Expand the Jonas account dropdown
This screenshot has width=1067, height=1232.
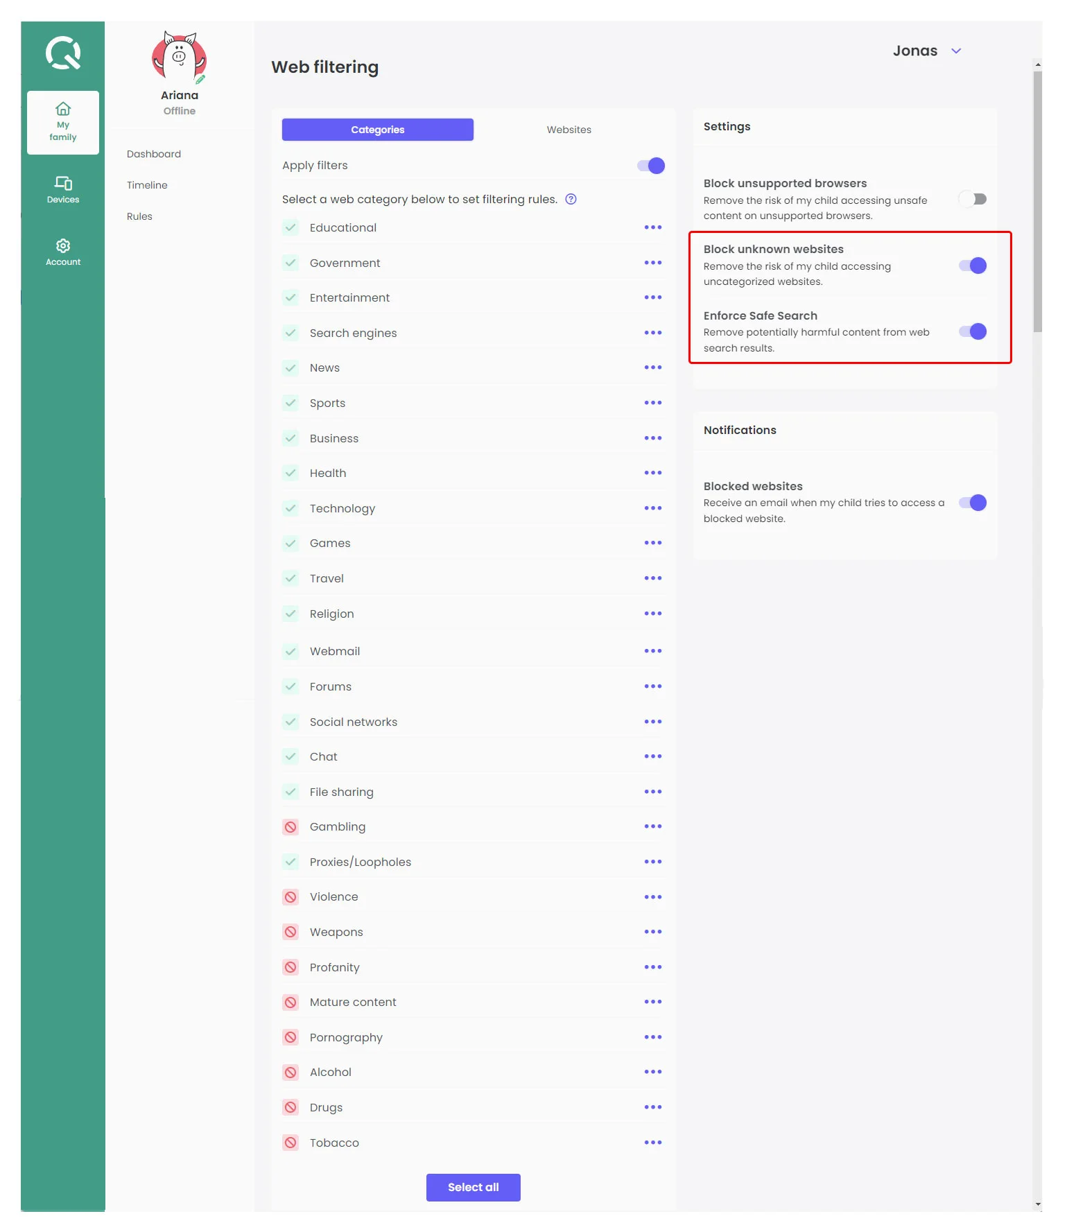point(955,51)
